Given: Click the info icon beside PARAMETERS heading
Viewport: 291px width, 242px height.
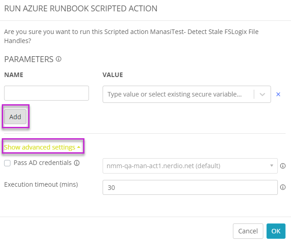Looking at the screenshot, I should tap(59, 59).
